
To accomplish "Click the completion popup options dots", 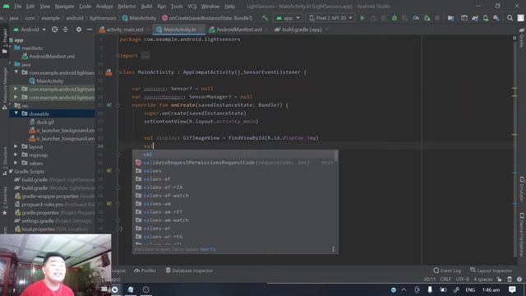I will [x=333, y=249].
